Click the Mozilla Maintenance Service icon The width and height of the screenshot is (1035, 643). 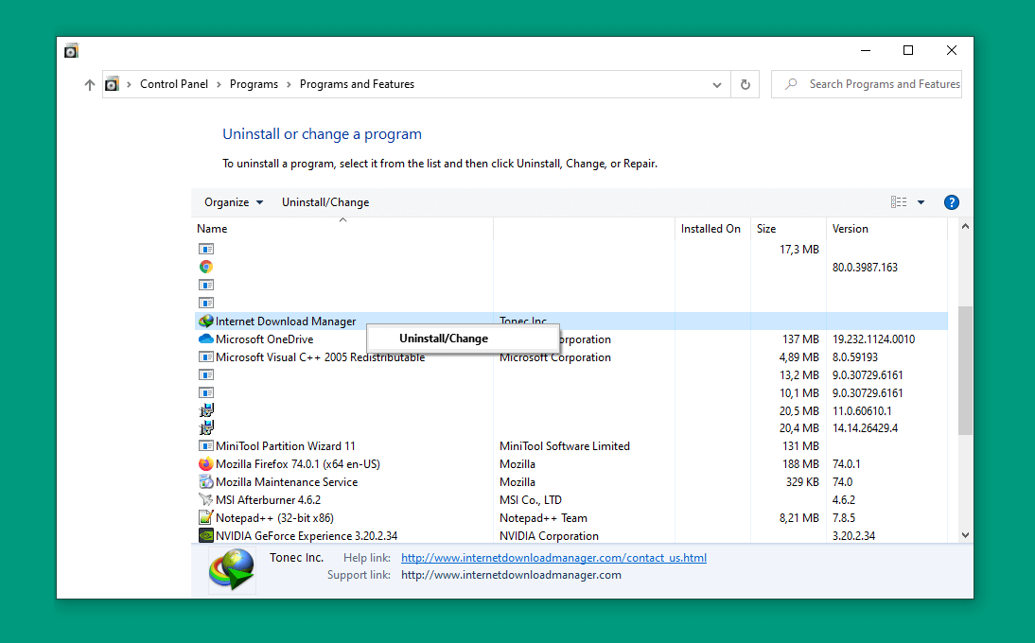click(x=206, y=481)
